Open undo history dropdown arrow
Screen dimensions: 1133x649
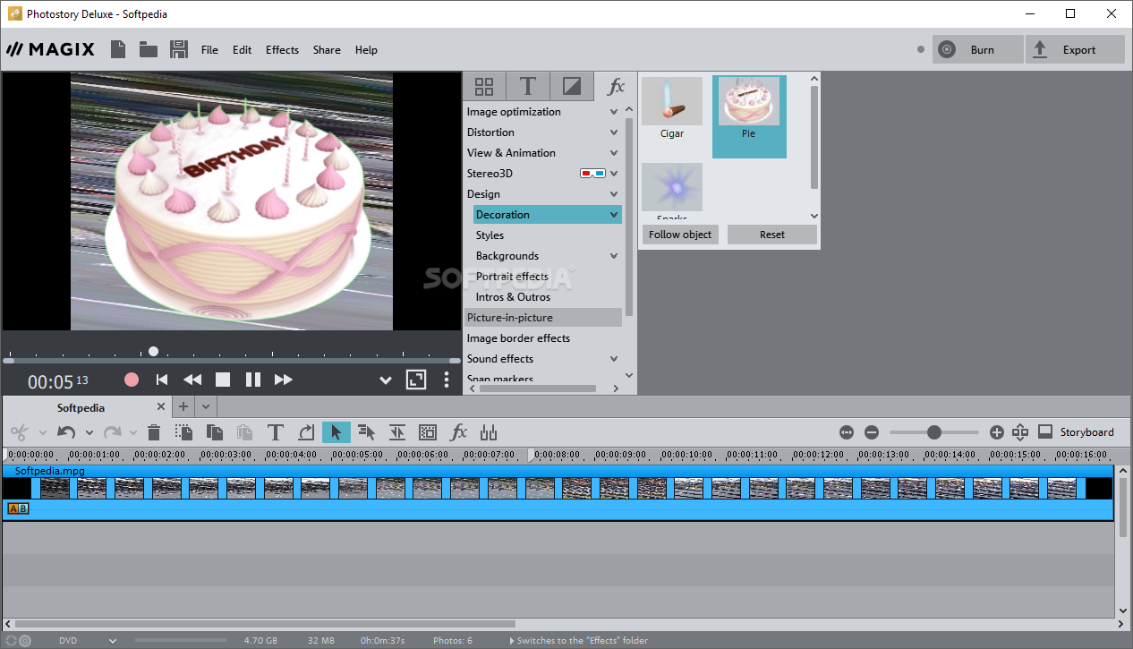point(89,432)
